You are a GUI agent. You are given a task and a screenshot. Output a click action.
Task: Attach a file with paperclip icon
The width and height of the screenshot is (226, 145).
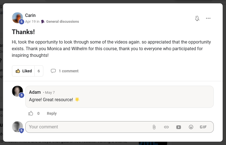click(x=154, y=127)
